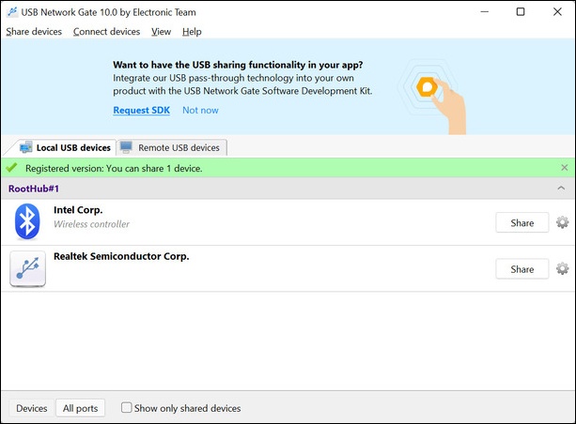Select the All ports view button

(80, 408)
